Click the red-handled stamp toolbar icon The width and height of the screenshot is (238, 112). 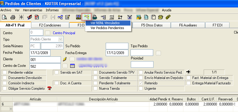(x=29, y=17)
